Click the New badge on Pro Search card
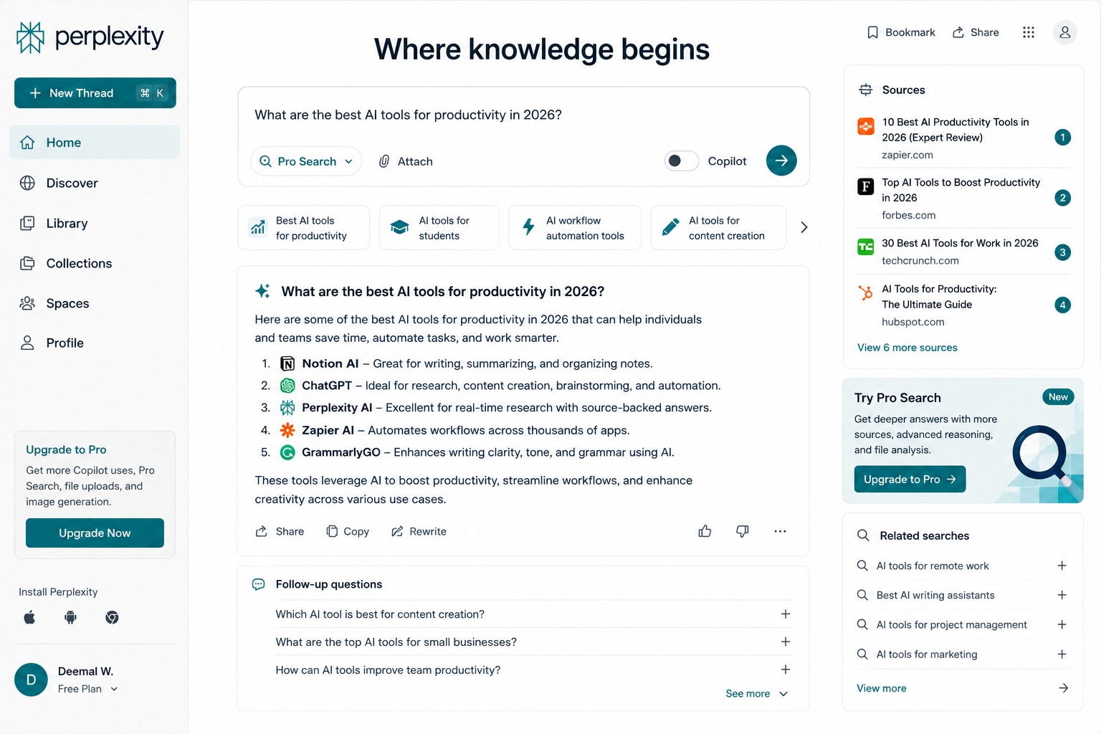The image size is (1101, 734). (x=1058, y=397)
